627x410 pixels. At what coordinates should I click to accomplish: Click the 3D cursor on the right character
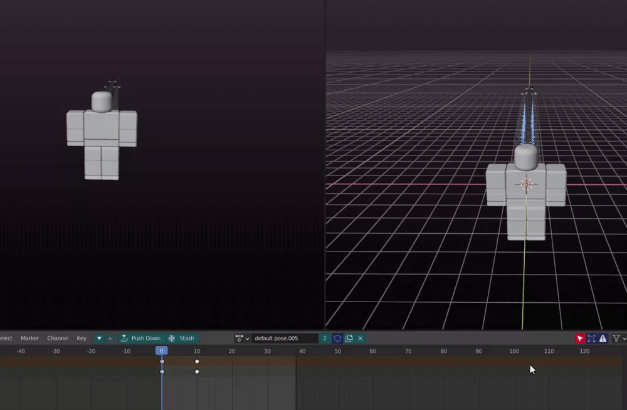pos(527,184)
